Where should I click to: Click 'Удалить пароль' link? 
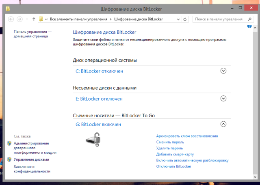coord(169,148)
